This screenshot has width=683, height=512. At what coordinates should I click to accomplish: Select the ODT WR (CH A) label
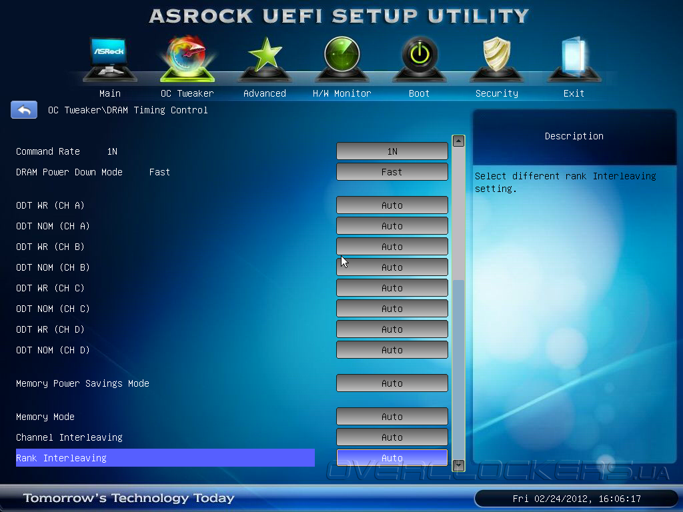tap(50, 205)
